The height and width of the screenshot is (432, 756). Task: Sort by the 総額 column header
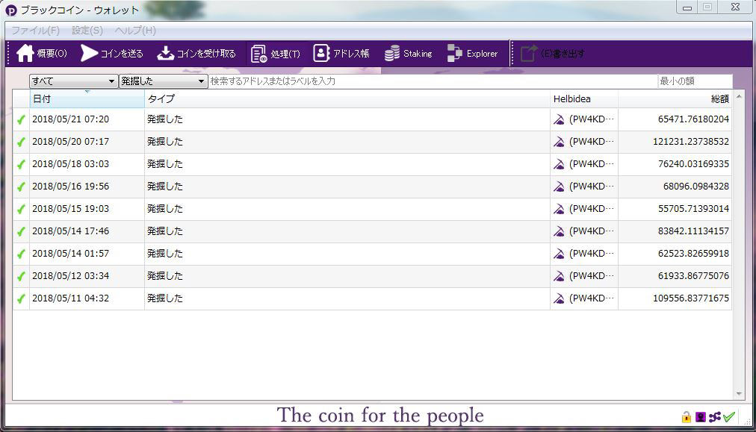675,98
